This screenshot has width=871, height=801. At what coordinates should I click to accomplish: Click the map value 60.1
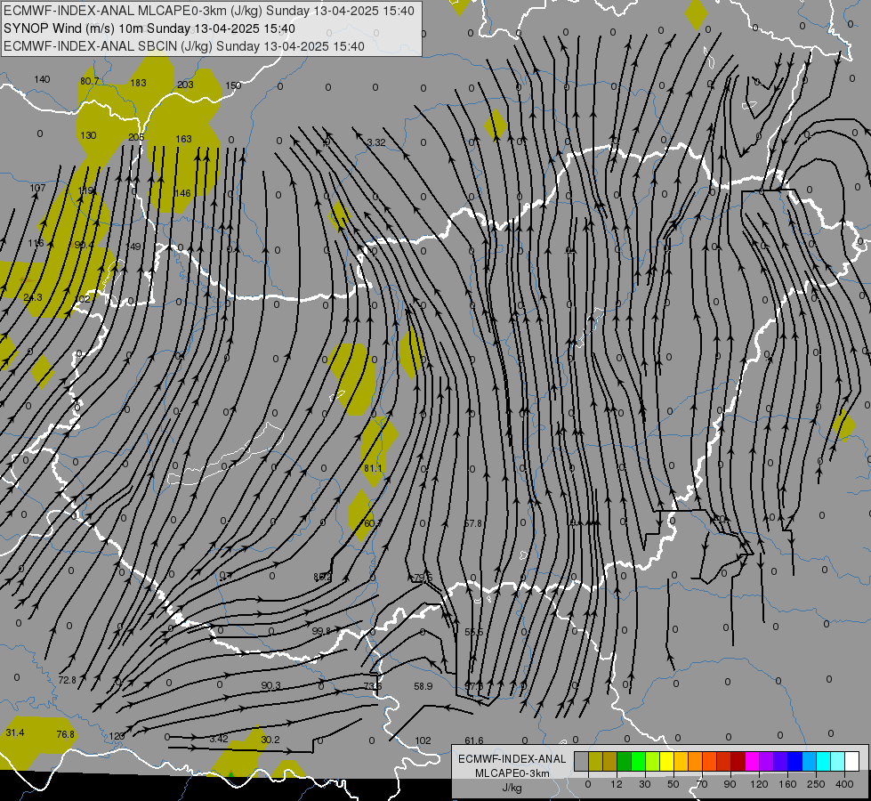point(373,523)
